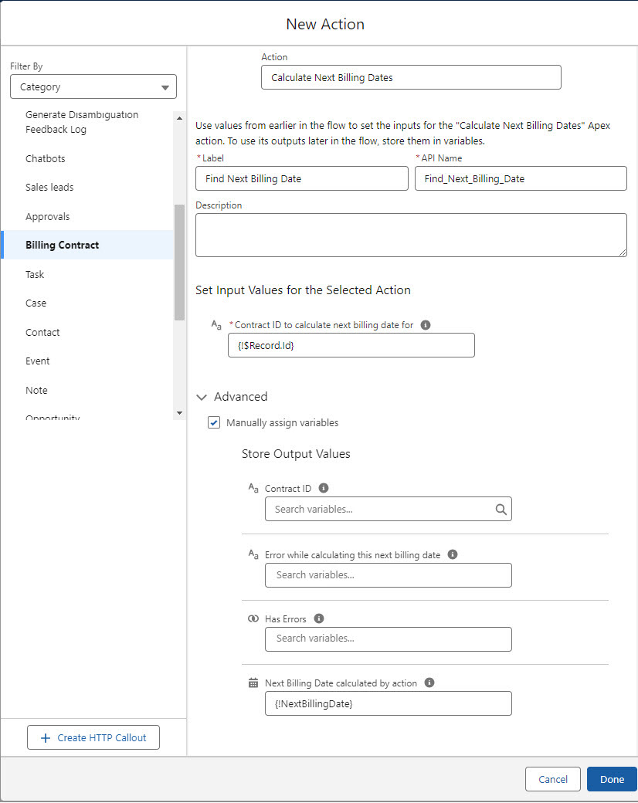Uncheck Manually assign variables checkbox
This screenshot has height=803, width=638.
point(214,423)
